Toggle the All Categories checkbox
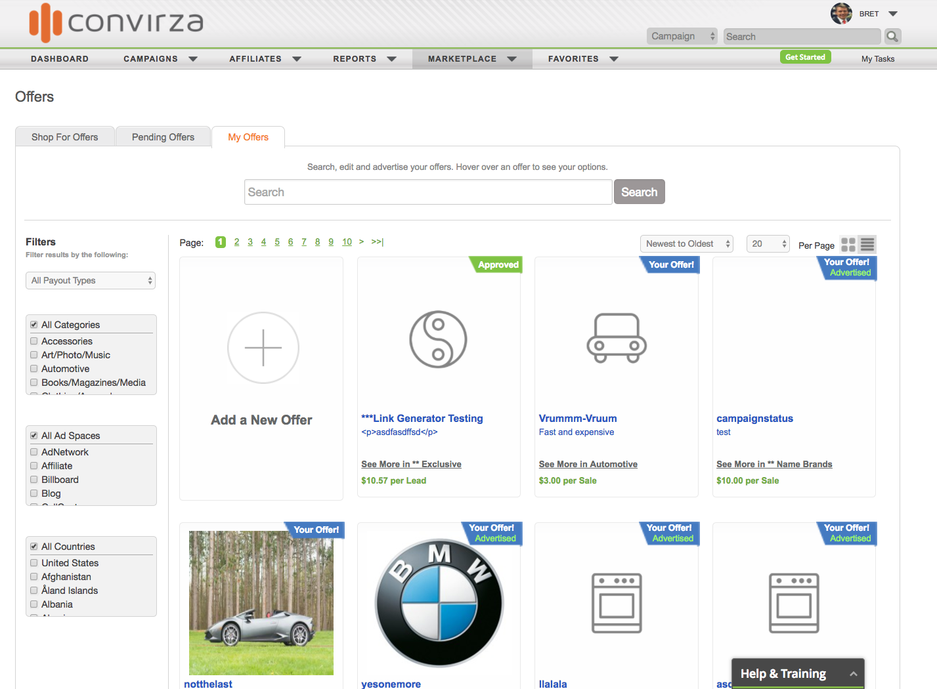 (x=34, y=325)
